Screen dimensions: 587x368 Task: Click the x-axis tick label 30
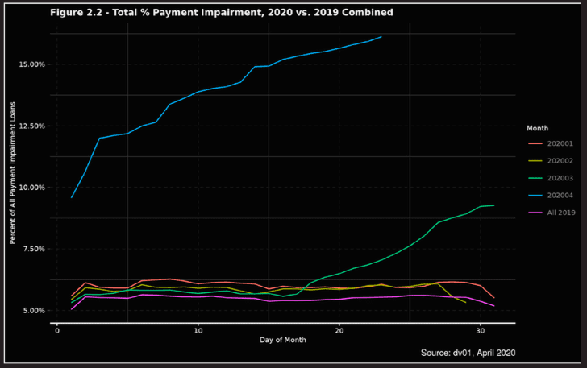(x=481, y=331)
